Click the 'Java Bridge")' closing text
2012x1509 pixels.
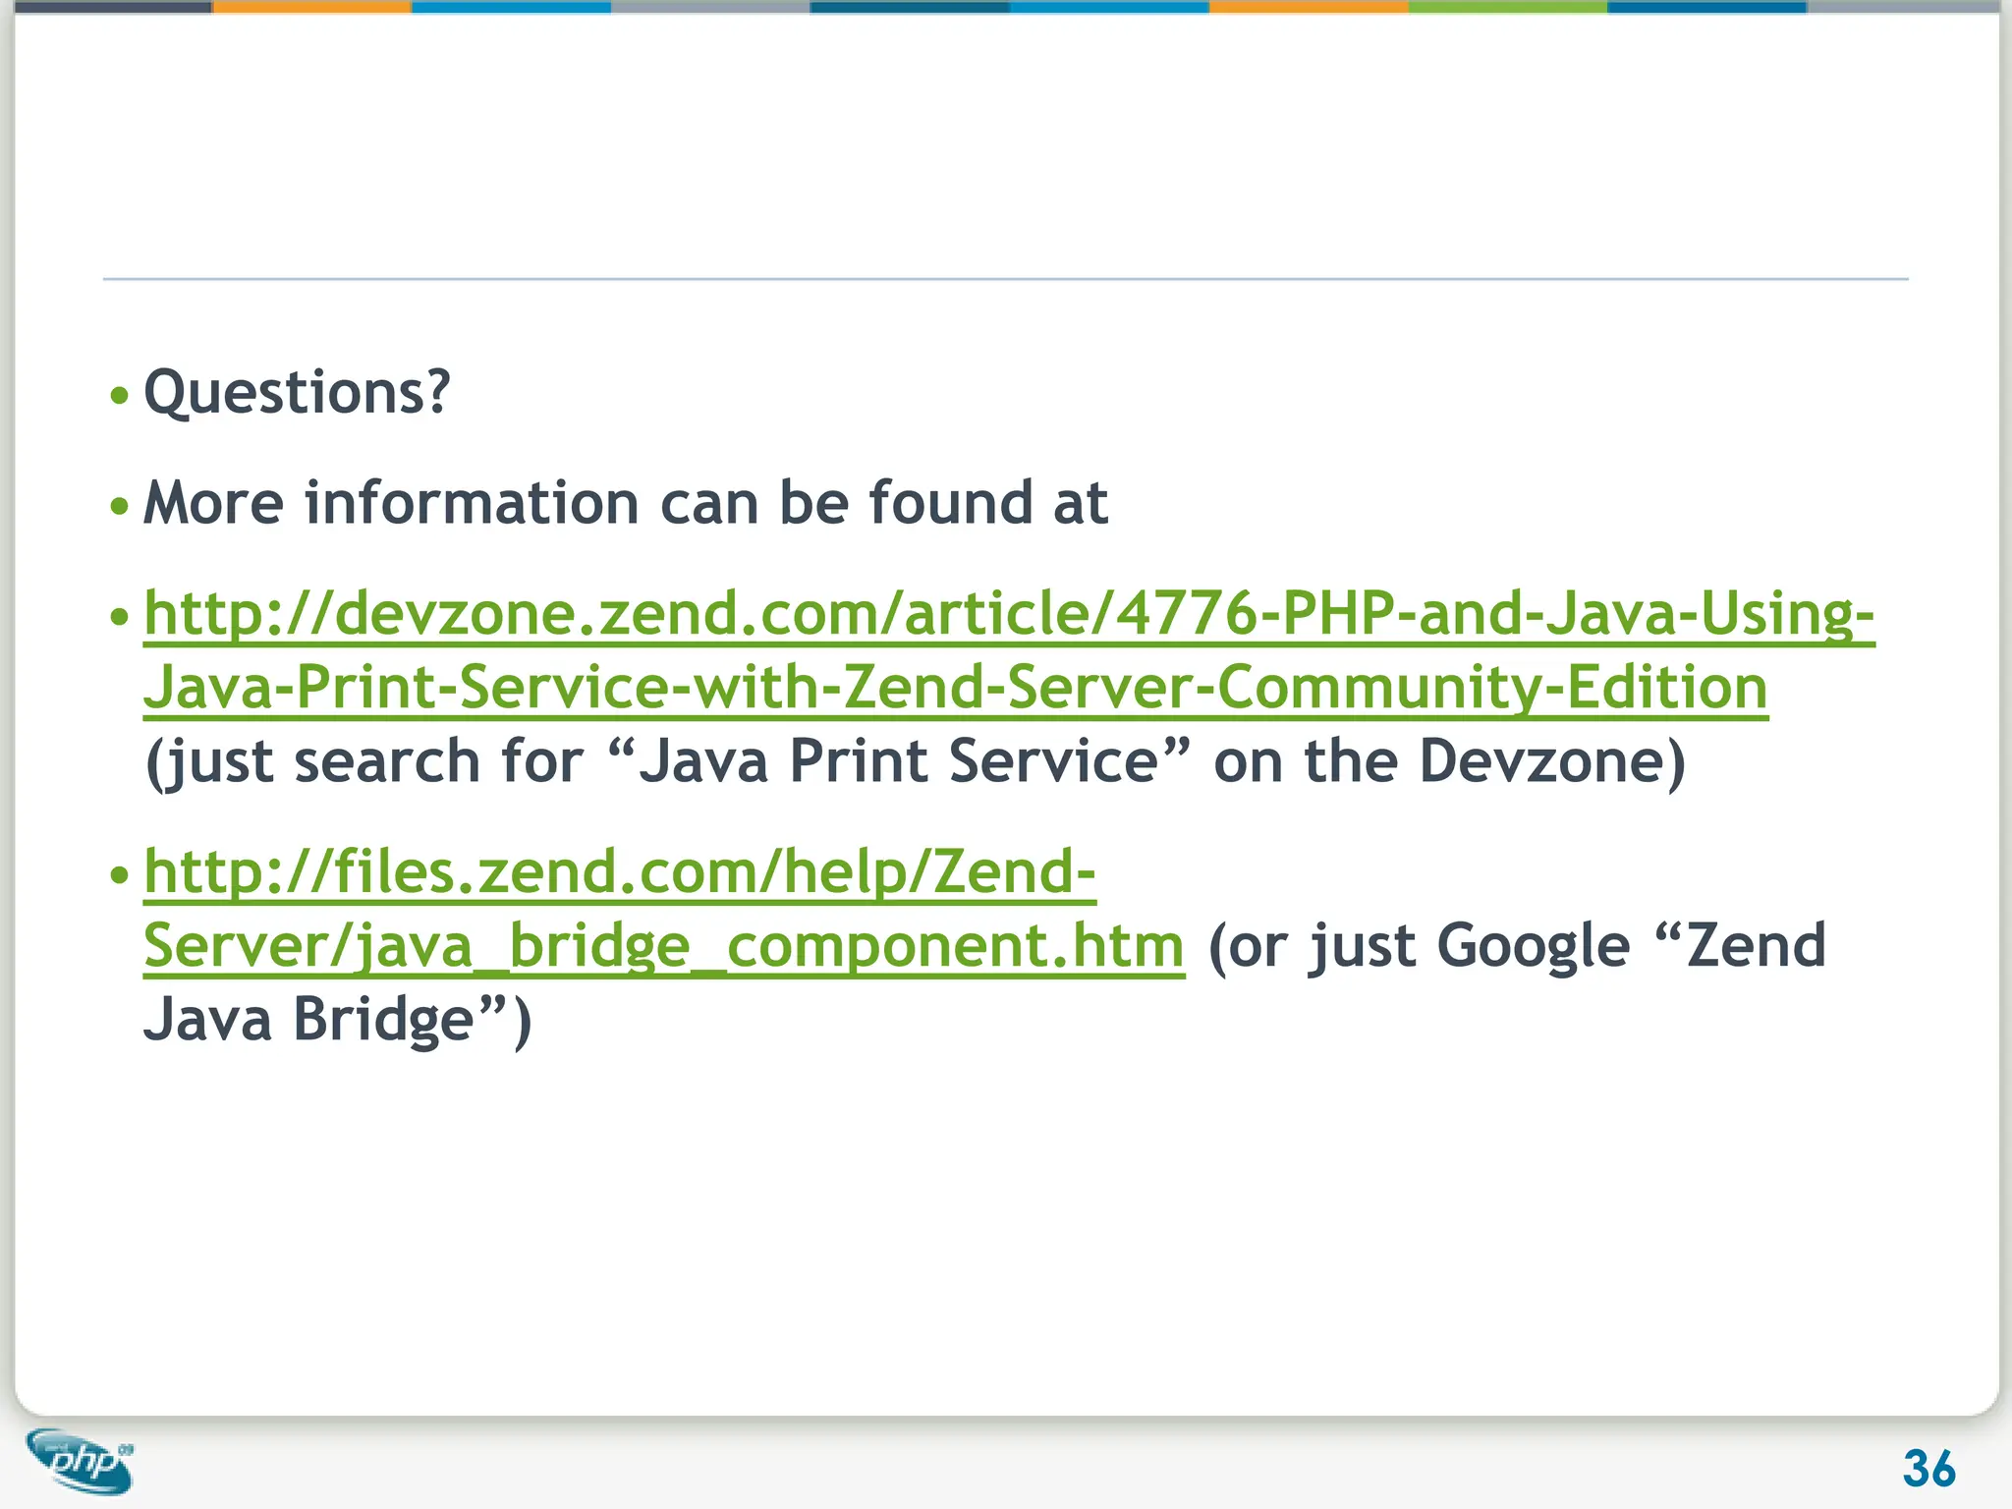[x=337, y=1019]
